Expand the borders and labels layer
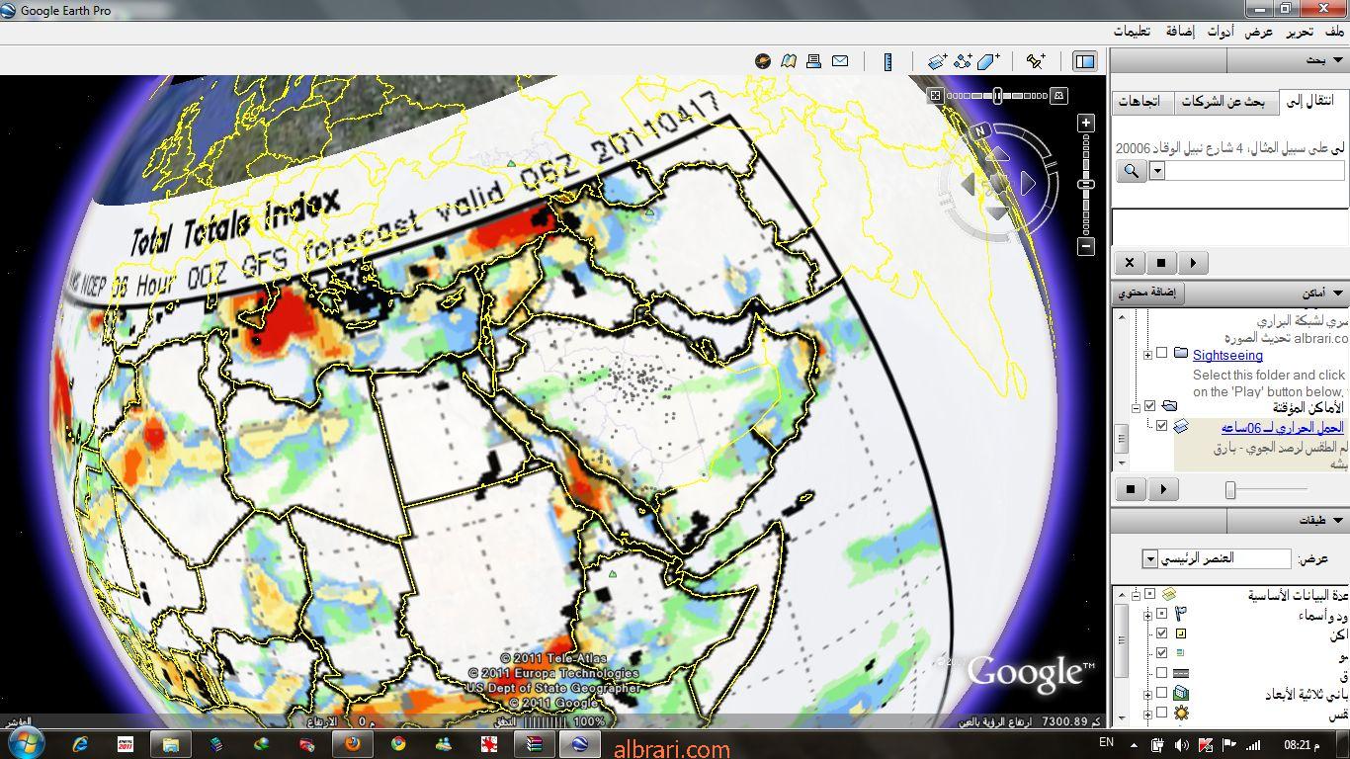The width and height of the screenshot is (1350, 759). pos(1147,614)
